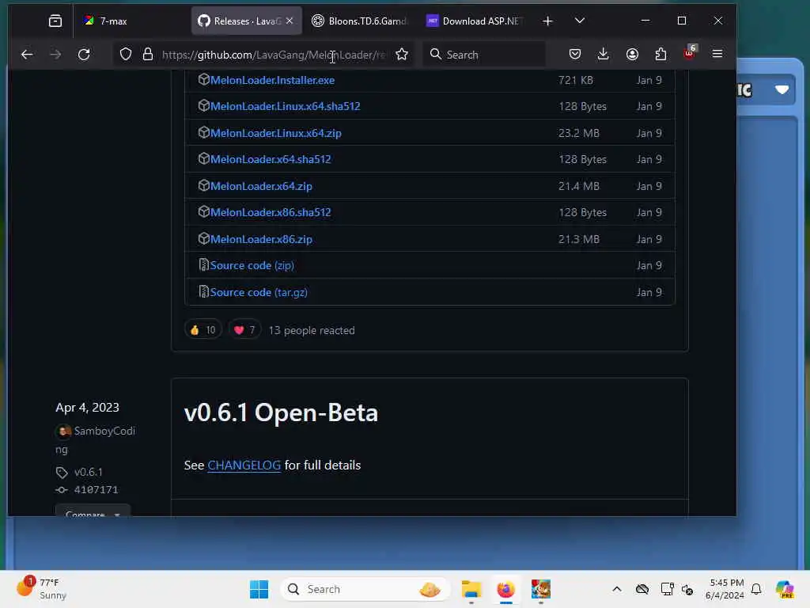810x608 pixels.
Task: Download MelonLoader.Installer.exe
Action: coord(272,80)
